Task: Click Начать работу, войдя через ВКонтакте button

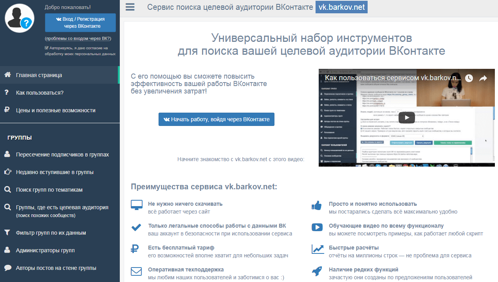Action: click(217, 119)
